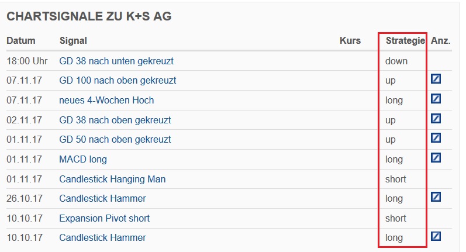466x252 pixels.
Task: Open the GD 38 nach oben gekreuzt signal
Action: (115, 120)
